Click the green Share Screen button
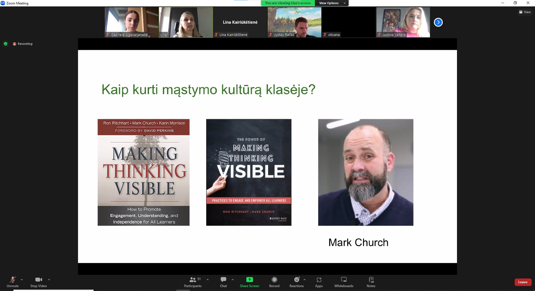 [x=249, y=282]
